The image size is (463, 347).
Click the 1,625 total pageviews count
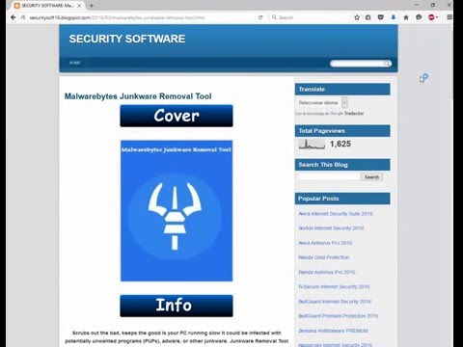pyautogui.click(x=340, y=144)
